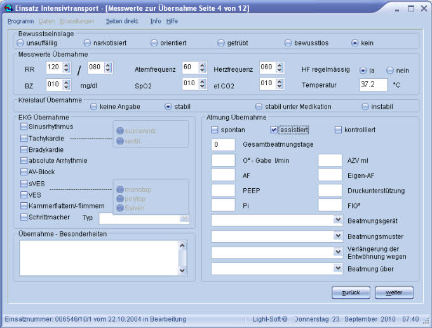Select the narkotisiert radio button
This screenshot has height=328, width=432.
coord(87,43)
